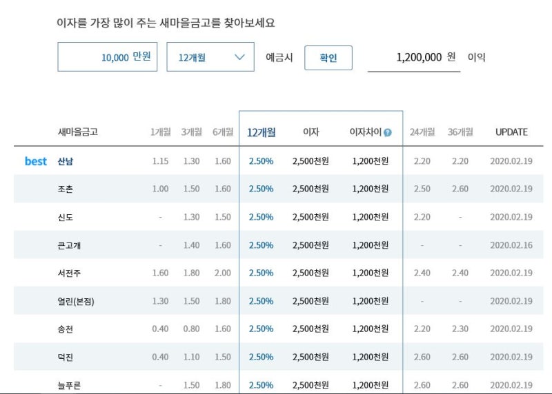Click 조촌's 36개월 rate 2.60
This screenshot has height=394, width=552.
[460, 189]
